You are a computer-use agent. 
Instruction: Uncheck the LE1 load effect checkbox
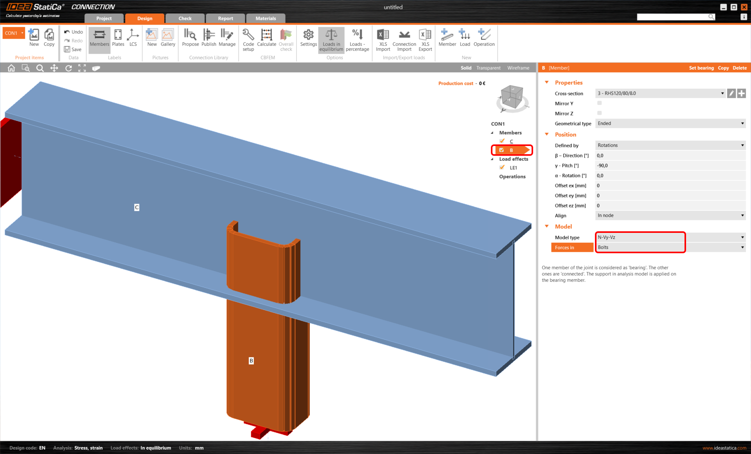502,168
